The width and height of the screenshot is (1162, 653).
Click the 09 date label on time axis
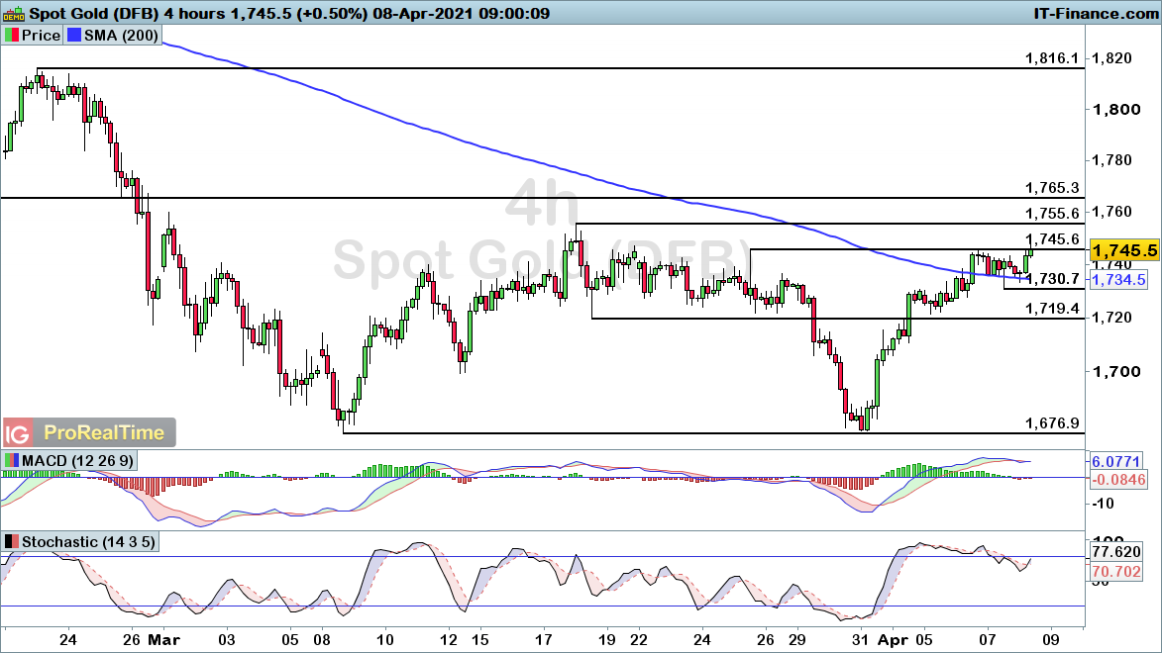[x=1051, y=640]
